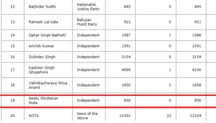
Task: Click the NOTA row name
Action: pos(33,115)
